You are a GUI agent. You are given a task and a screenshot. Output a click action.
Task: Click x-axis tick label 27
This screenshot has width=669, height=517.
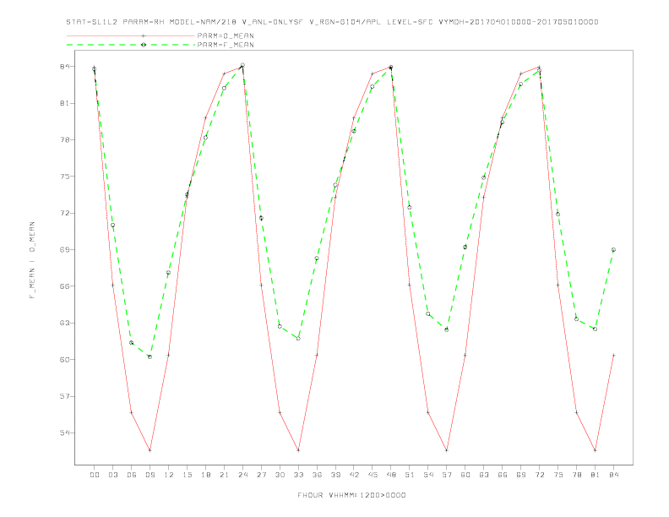click(261, 475)
